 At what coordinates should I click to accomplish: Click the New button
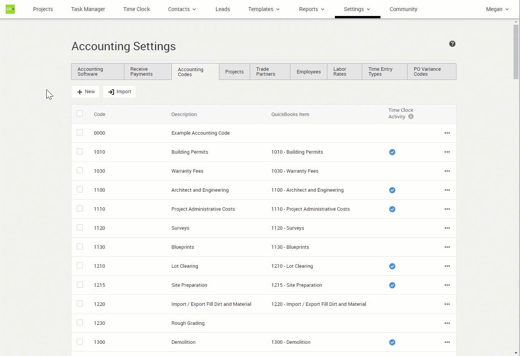pyautogui.click(x=86, y=92)
